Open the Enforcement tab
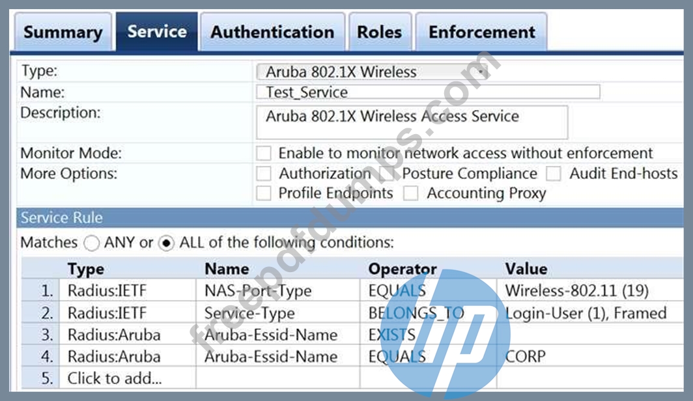Screen dimensions: 693x401 [x=481, y=33]
